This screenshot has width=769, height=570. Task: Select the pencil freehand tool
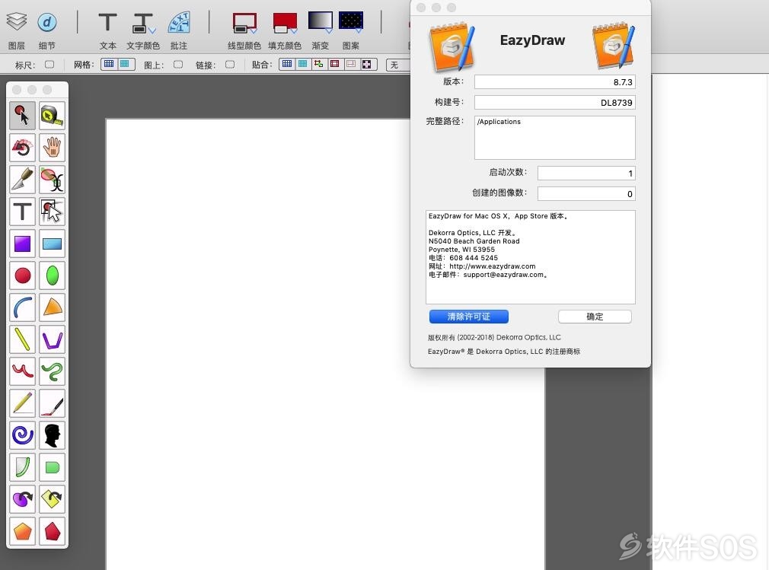point(22,403)
